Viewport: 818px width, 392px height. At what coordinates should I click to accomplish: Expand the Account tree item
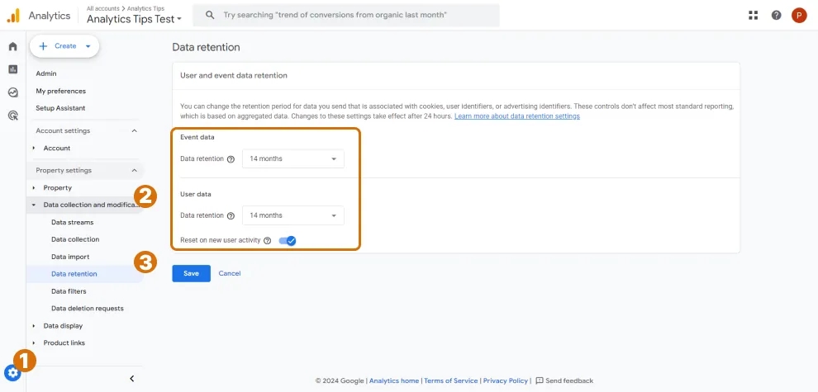click(x=34, y=148)
